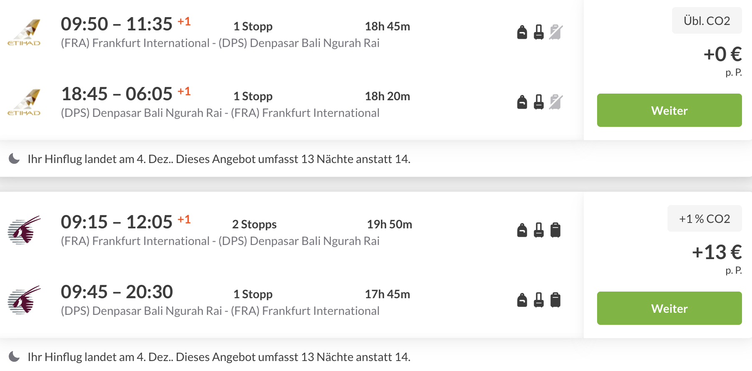Click the +1 % CO2 badge
This screenshot has width=752, height=371.
(x=704, y=219)
